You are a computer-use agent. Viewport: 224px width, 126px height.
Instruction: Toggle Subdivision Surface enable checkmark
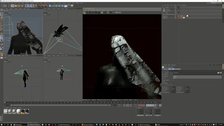point(177,14)
